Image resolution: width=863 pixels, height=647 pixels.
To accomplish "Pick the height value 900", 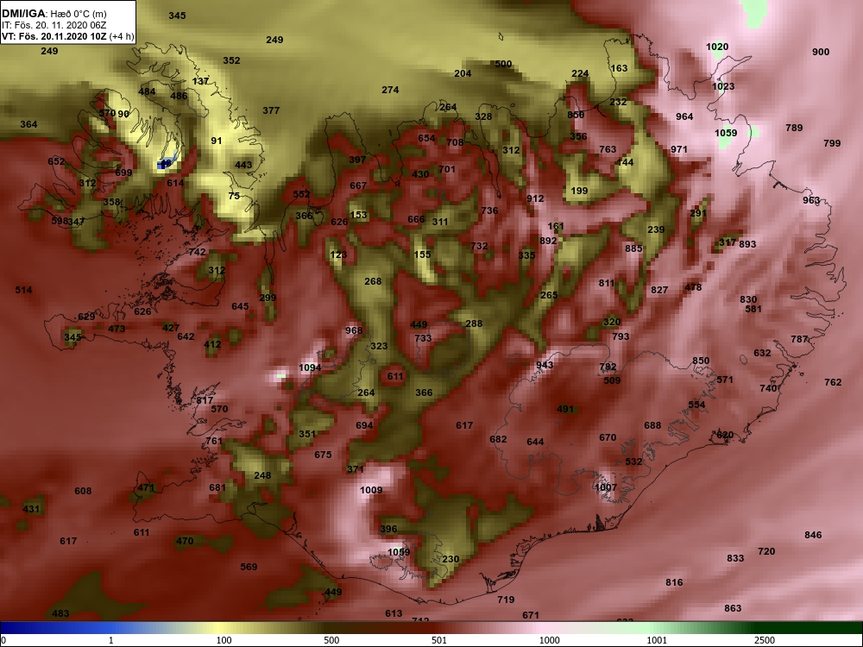I will coord(821,52).
